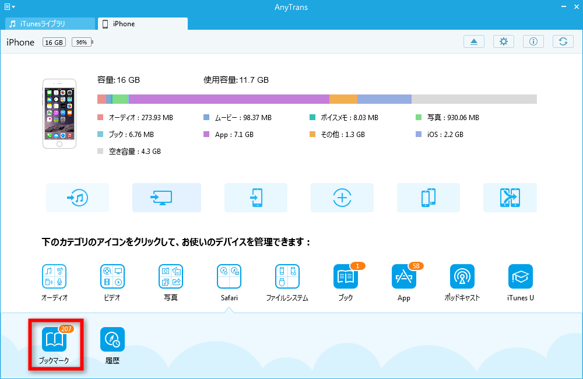This screenshot has height=379, width=583.
Task: Open settings with the gear icon
Action: tap(504, 41)
